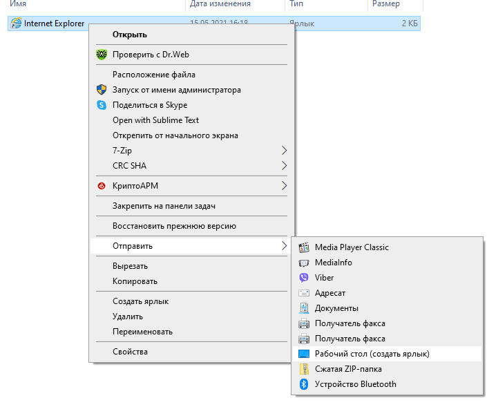Expand the 7-Zip submenu arrow

pyautogui.click(x=284, y=151)
